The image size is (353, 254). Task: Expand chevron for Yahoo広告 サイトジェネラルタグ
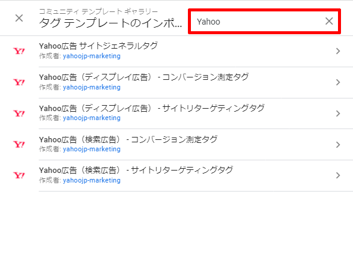pos(338,51)
